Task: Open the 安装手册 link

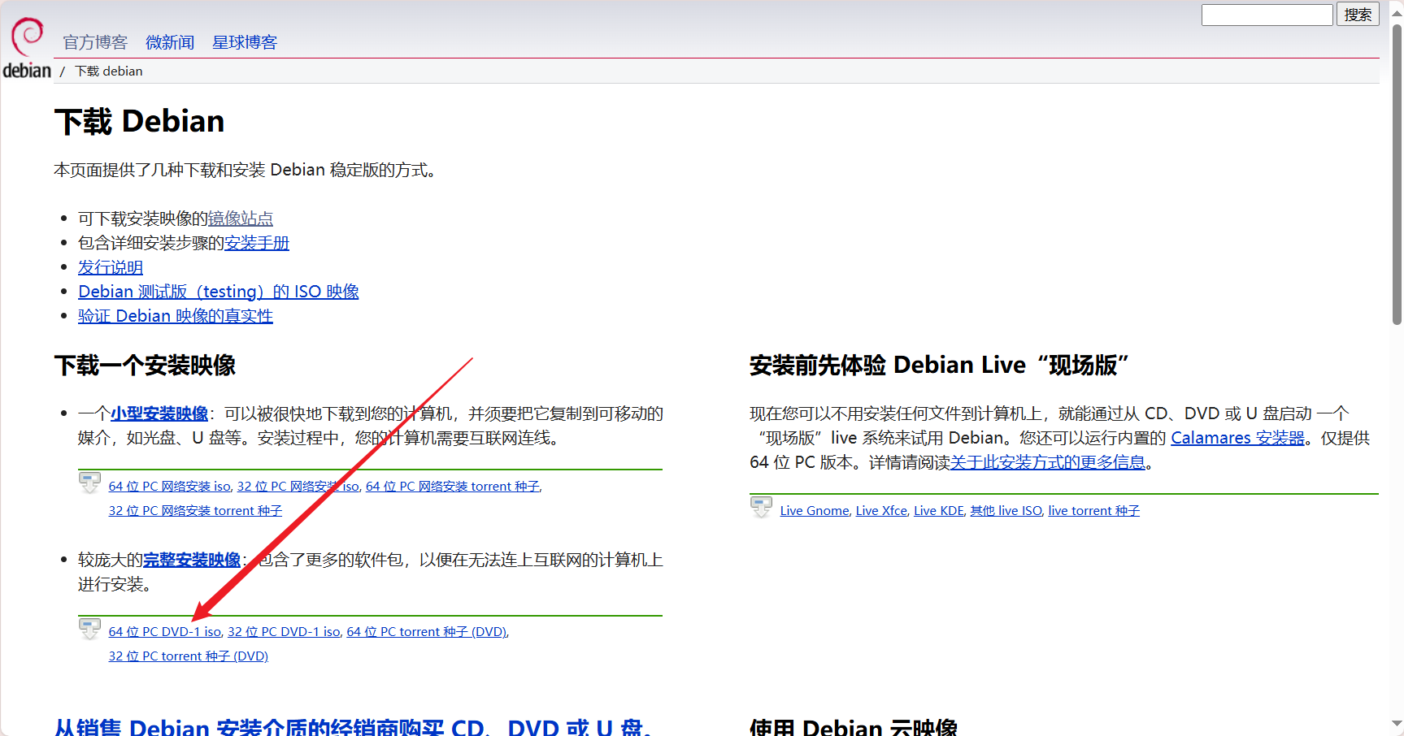Action: (257, 243)
